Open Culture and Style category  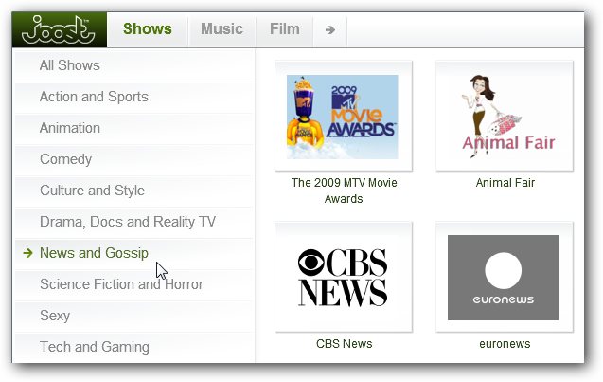pyautogui.click(x=134, y=191)
